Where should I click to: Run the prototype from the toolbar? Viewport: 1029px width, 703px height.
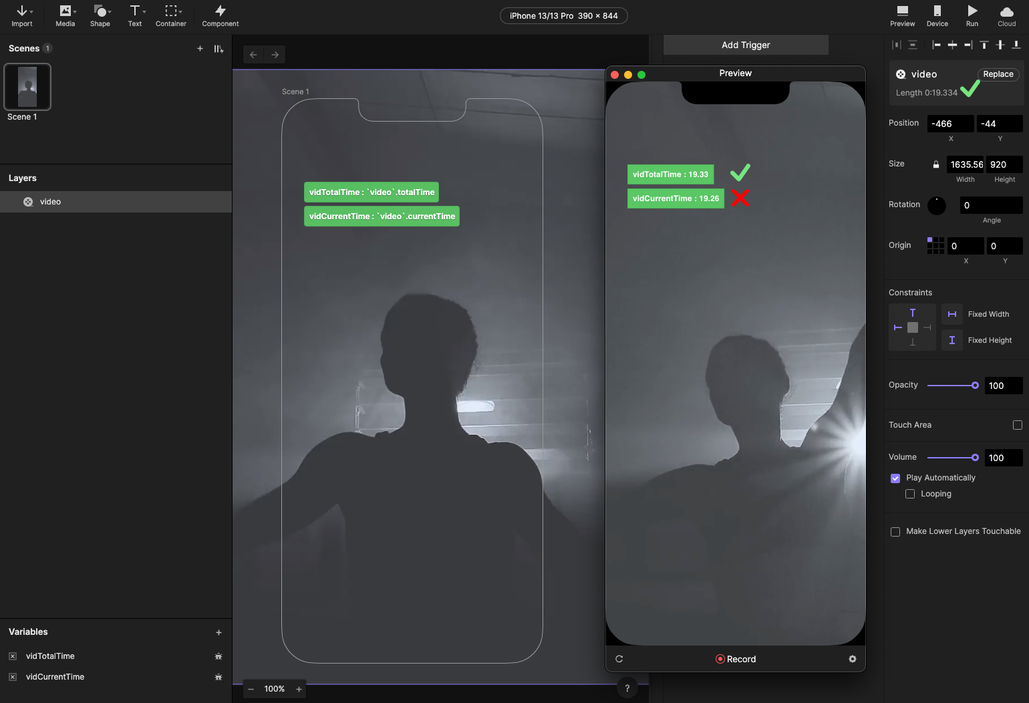click(972, 16)
